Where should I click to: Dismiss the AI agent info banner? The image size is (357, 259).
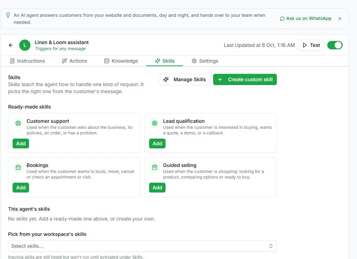[340, 19]
